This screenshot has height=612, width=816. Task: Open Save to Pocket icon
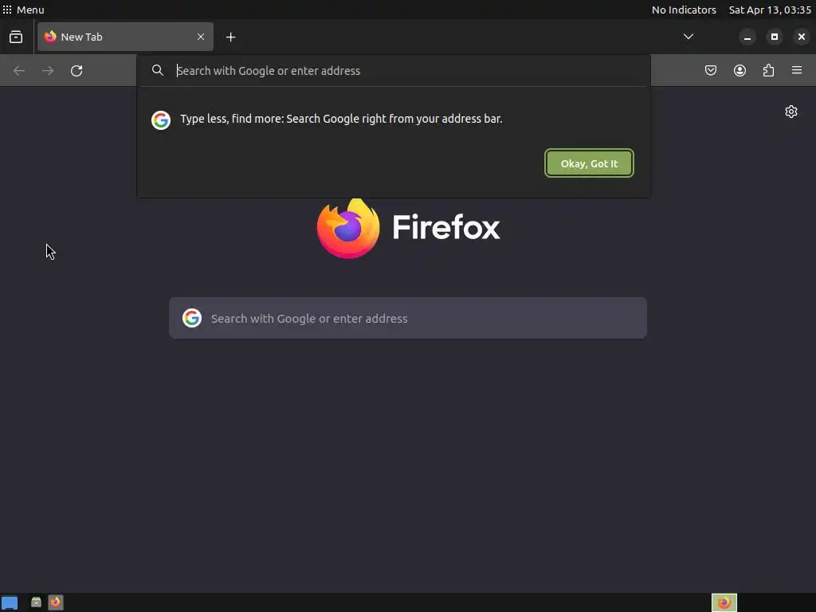pyautogui.click(x=710, y=70)
